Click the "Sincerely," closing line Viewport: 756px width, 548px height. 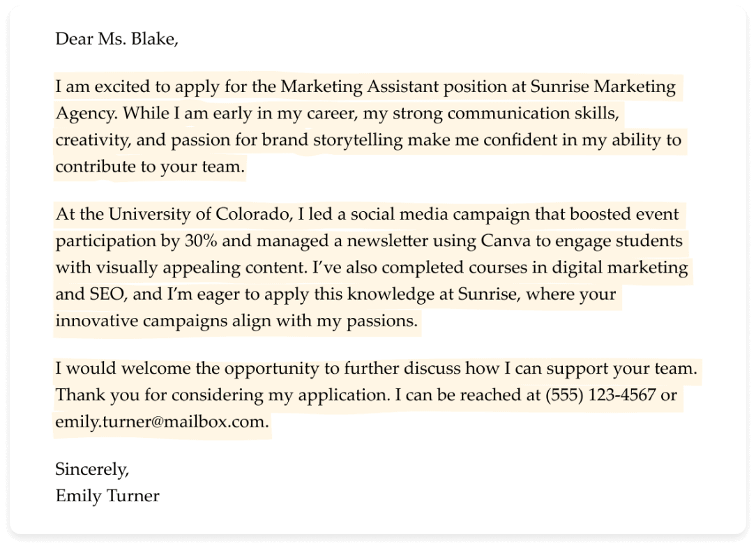92,469
